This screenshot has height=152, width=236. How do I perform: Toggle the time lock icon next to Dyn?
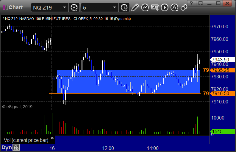coord(16,148)
